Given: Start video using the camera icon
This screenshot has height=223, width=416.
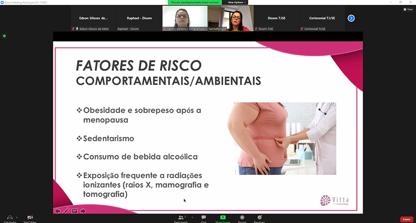Looking at the screenshot, I should (x=30, y=217).
